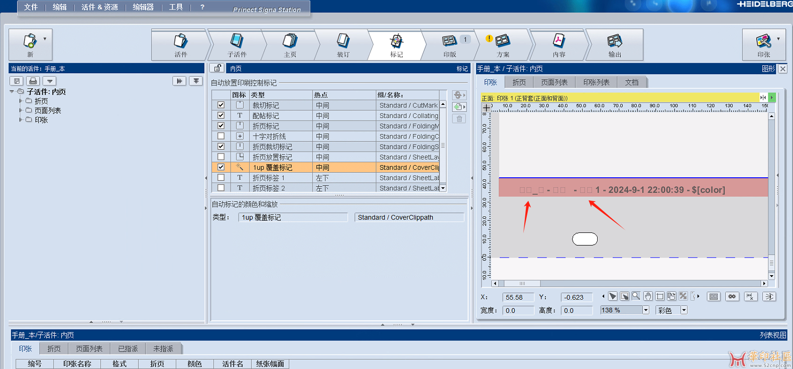Expand the 折页 tree folder
Screen dimensions: 793x369
click(21, 101)
